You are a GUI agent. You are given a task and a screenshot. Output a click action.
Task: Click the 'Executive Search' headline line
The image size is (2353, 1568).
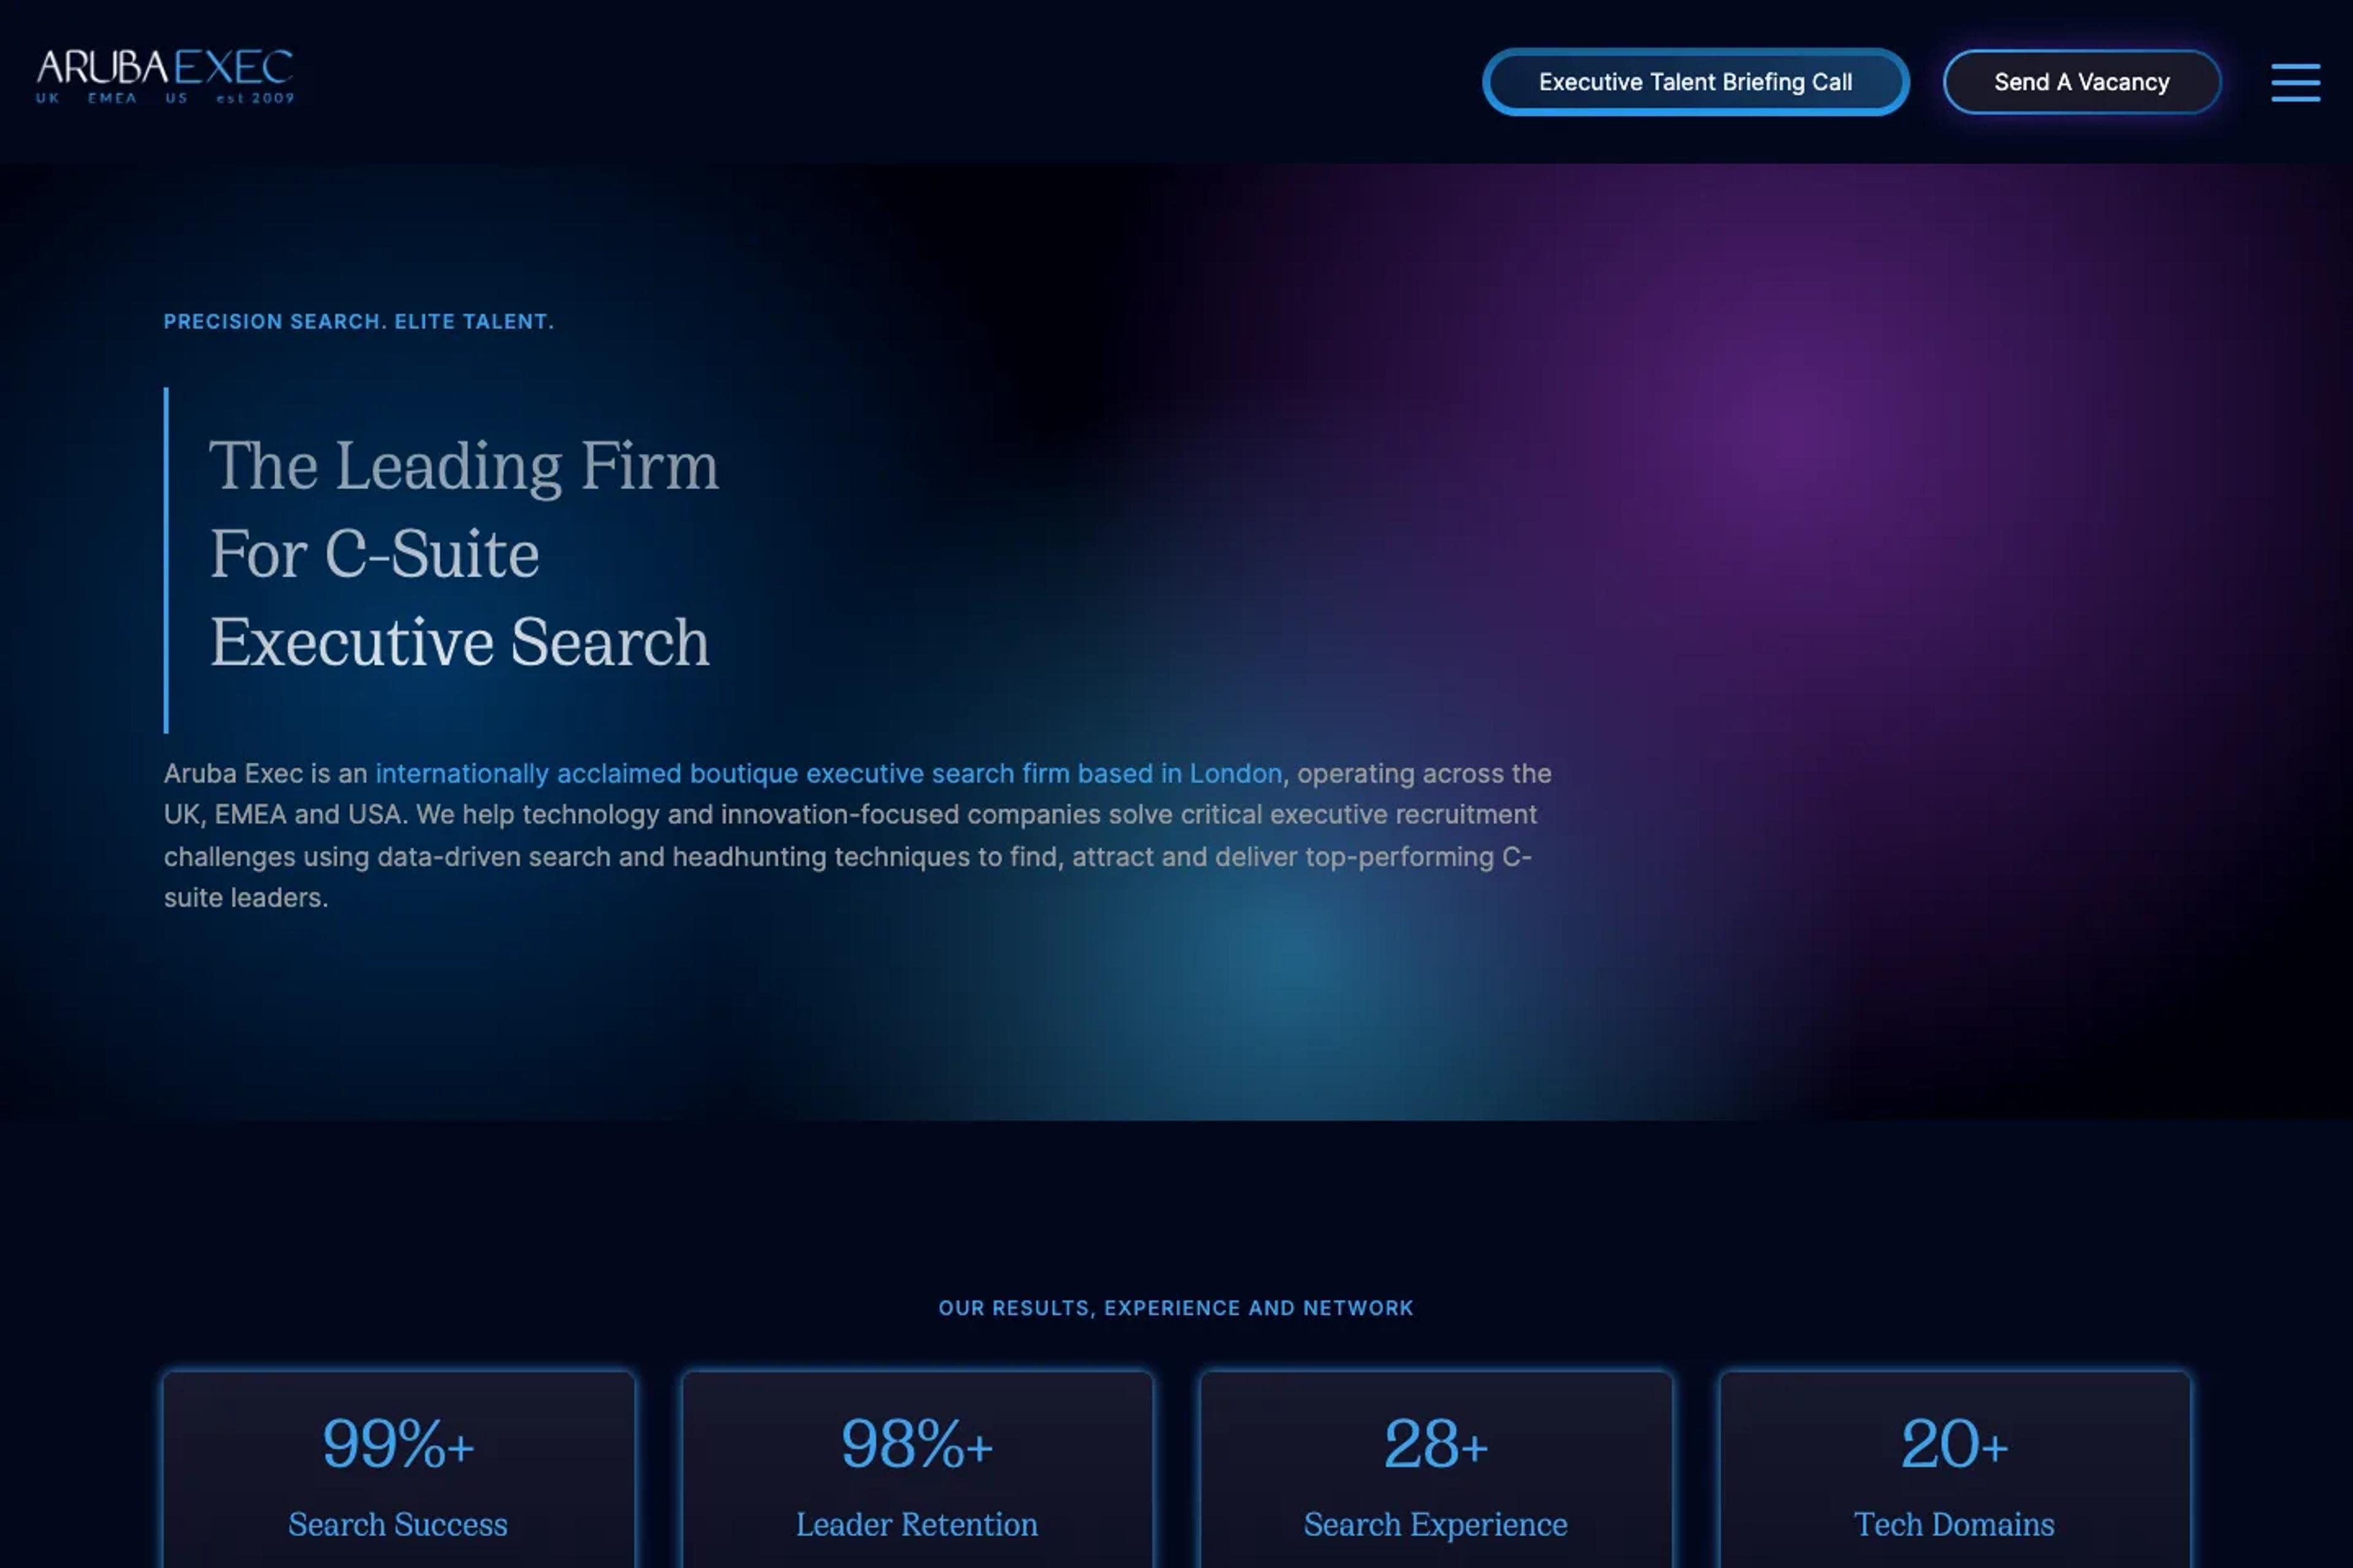[459, 642]
